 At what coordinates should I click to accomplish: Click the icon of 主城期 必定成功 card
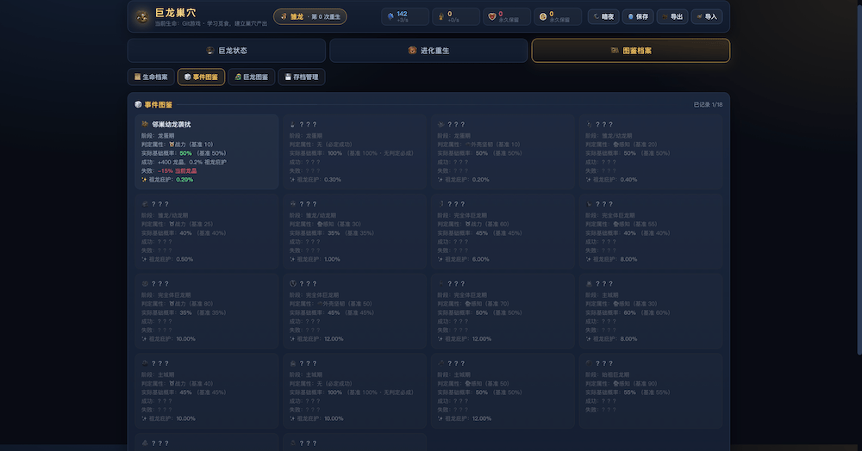[293, 363]
